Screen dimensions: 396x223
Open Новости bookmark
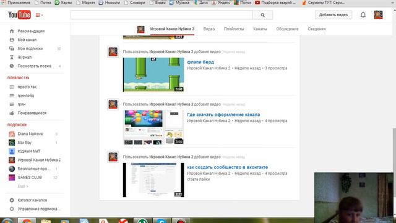click(109, 2)
